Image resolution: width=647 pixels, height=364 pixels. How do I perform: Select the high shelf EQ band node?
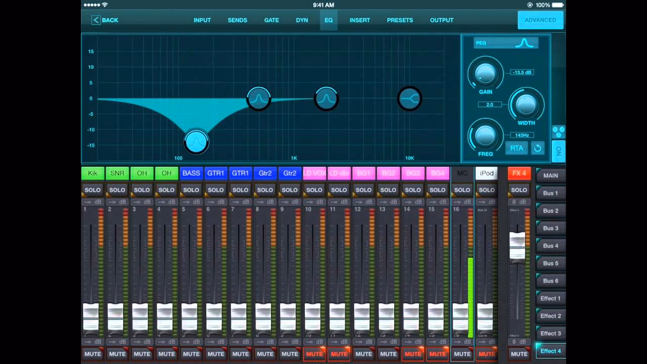click(409, 99)
